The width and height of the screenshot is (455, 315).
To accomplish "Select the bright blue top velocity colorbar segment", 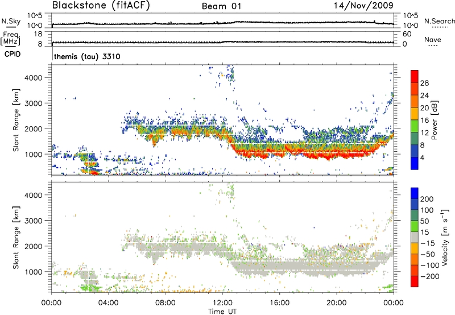I will 415,193.
